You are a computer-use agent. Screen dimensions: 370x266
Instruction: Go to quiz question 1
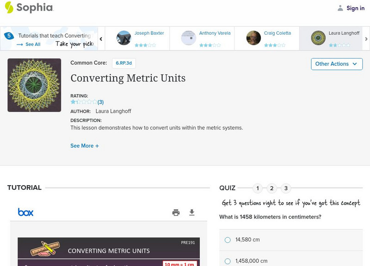tap(258, 188)
